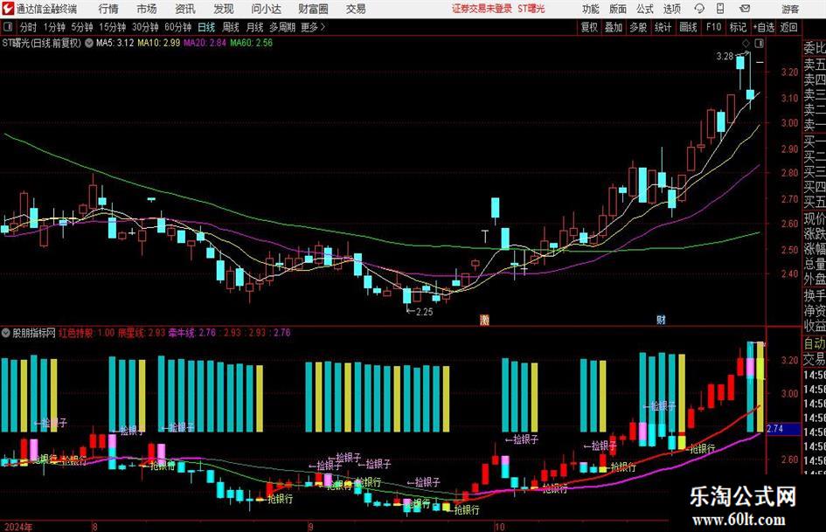Open the customer service headset icon

point(699,9)
